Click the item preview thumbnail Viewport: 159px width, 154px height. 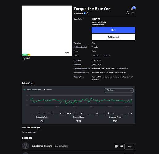[x=47, y=31]
